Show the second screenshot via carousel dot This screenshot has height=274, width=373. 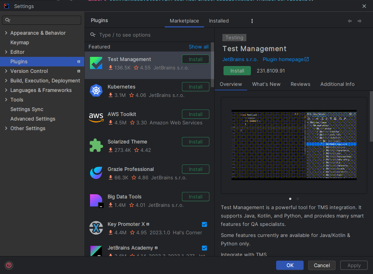(297, 199)
